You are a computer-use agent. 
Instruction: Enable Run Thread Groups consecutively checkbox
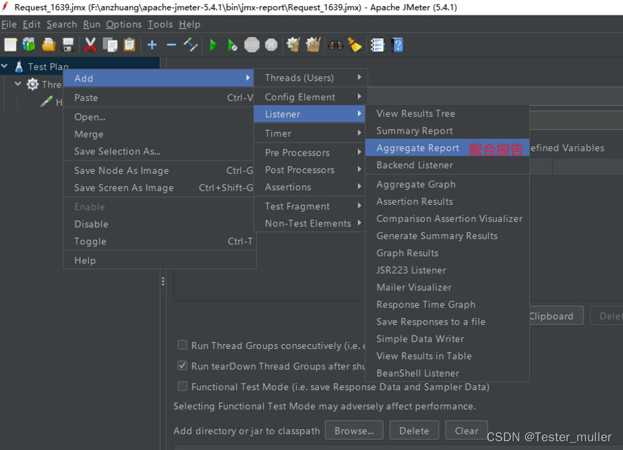(182, 345)
